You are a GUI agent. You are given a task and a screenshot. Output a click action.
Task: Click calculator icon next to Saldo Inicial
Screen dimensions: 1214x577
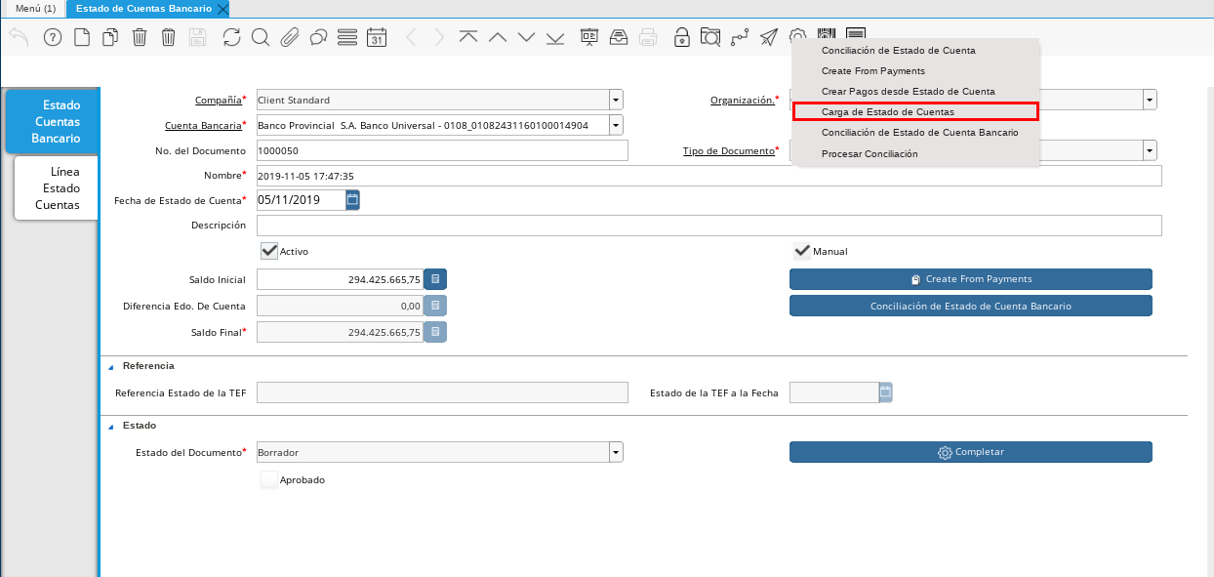tap(436, 280)
